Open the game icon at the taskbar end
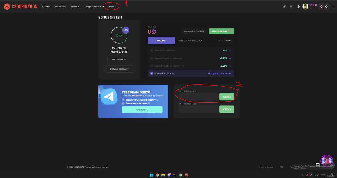Viewport: 337px width, 178px height. 186,175
